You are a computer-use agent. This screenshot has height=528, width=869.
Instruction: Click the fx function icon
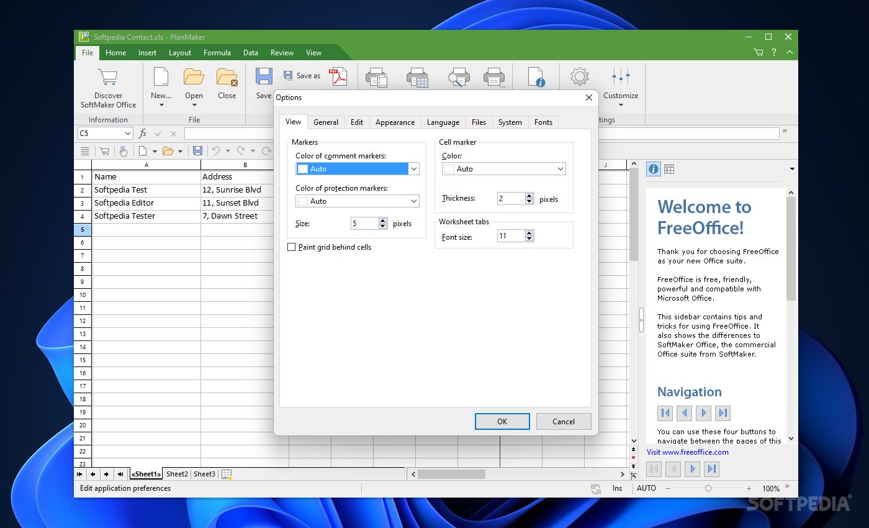143,134
